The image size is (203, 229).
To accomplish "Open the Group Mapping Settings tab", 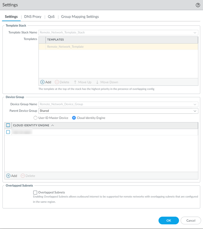I will [80, 17].
